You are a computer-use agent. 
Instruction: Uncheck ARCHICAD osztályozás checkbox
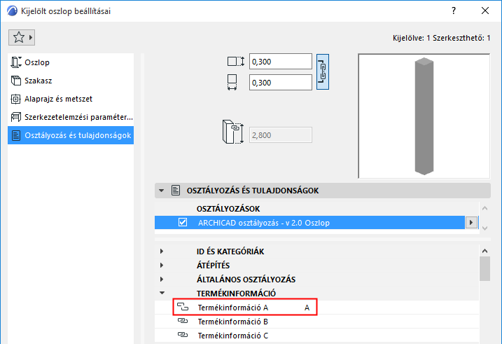[183, 222]
